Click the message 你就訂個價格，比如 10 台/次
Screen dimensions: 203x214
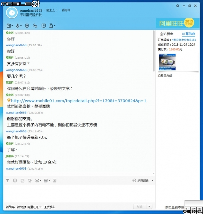click(32, 162)
